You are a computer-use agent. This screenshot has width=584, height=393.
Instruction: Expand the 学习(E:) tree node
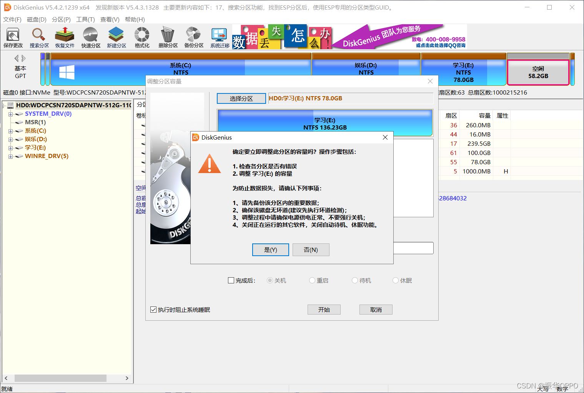tap(11, 148)
